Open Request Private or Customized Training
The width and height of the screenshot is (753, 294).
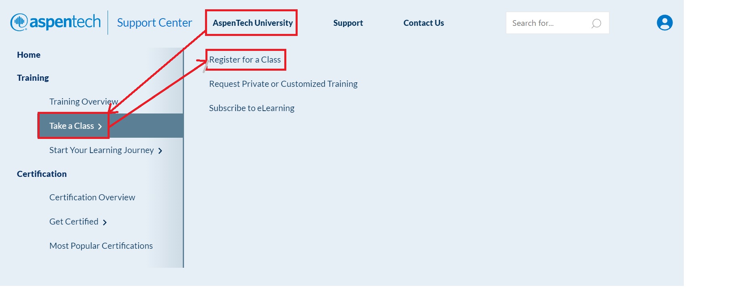click(x=283, y=84)
